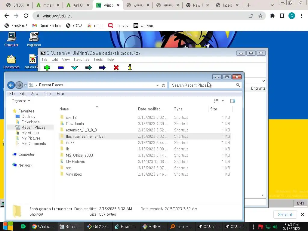The width and height of the screenshot is (308, 231).
Task: Reload the windows96.net page
Action: coord(26,16)
